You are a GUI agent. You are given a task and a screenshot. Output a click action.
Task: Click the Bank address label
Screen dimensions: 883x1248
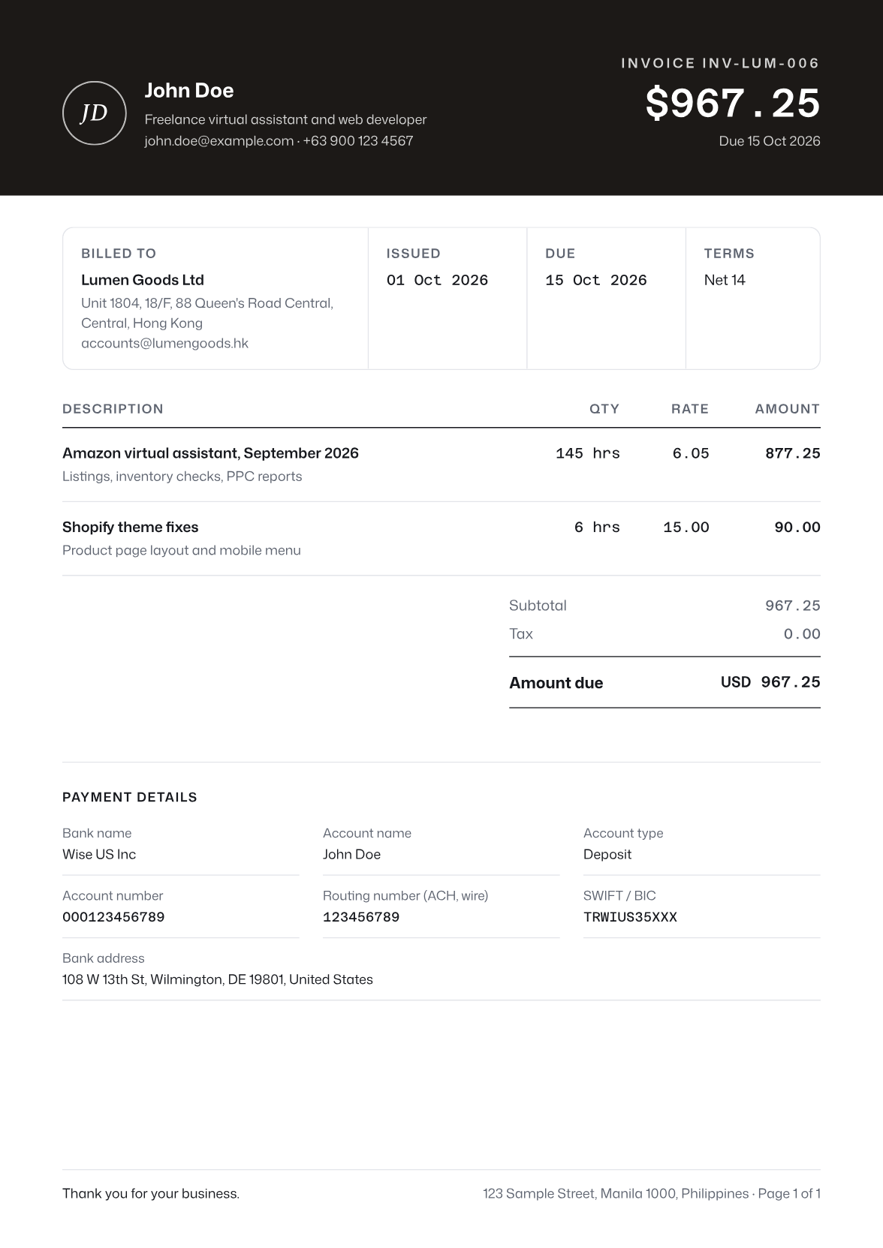[x=104, y=958]
